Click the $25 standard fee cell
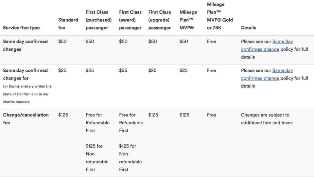Image resolution: width=314 pixels, height=177 pixels. [x=62, y=70]
